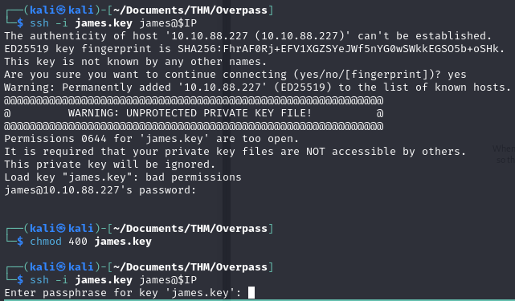The height and width of the screenshot is (301, 515).
Task: Click the WARNING: UNPROTECTED PRIVATE KEY FILE! text
Action: click(x=190, y=113)
